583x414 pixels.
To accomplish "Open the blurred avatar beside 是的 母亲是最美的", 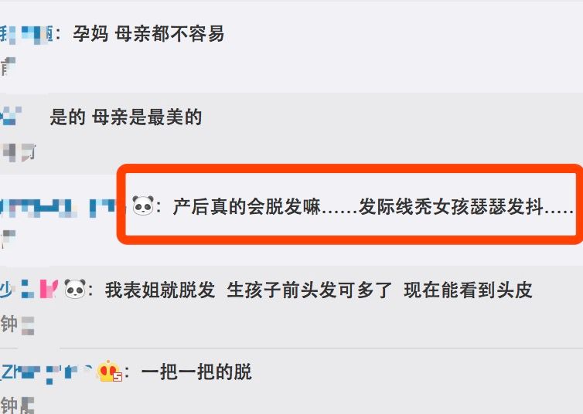I will pyautogui.click(x=11, y=116).
